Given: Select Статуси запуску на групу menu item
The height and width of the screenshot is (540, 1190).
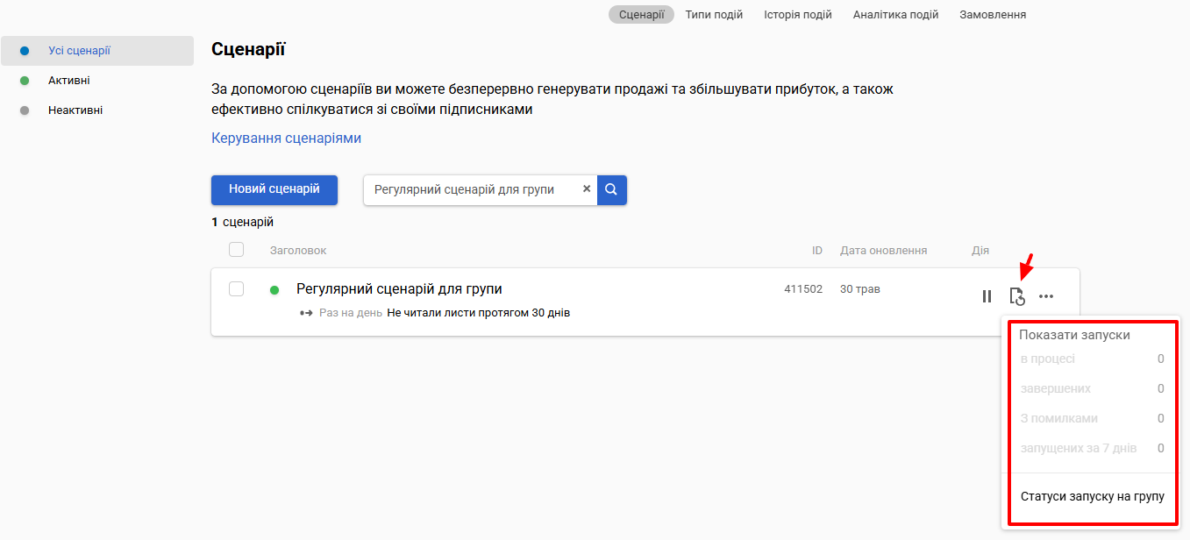Looking at the screenshot, I should pos(1093,497).
